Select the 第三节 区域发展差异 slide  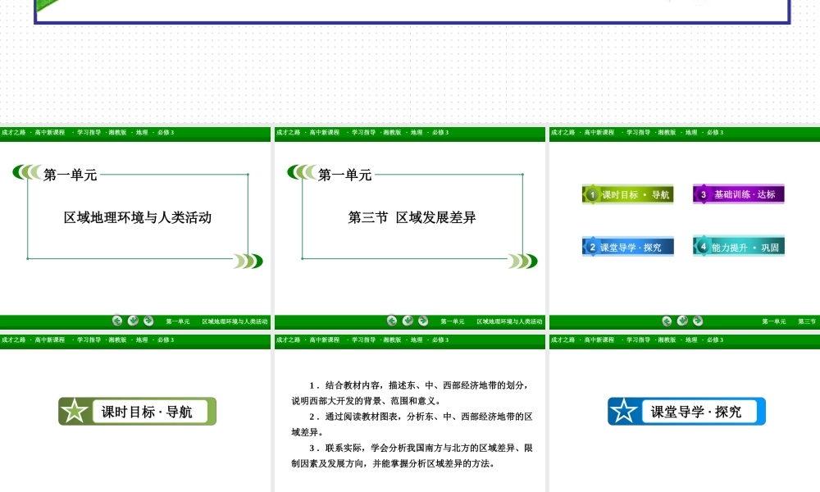tap(410, 230)
